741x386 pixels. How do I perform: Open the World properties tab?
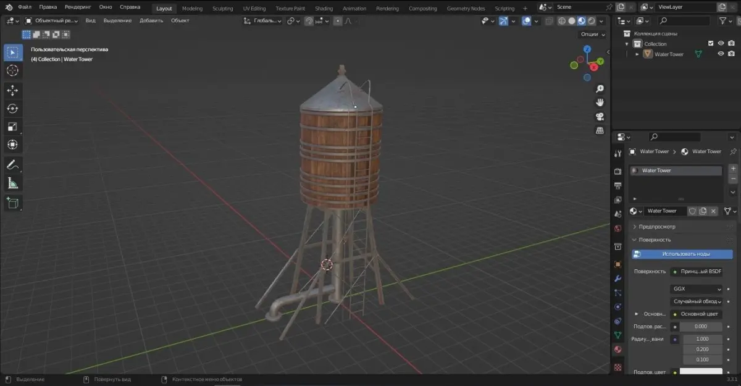(617, 229)
